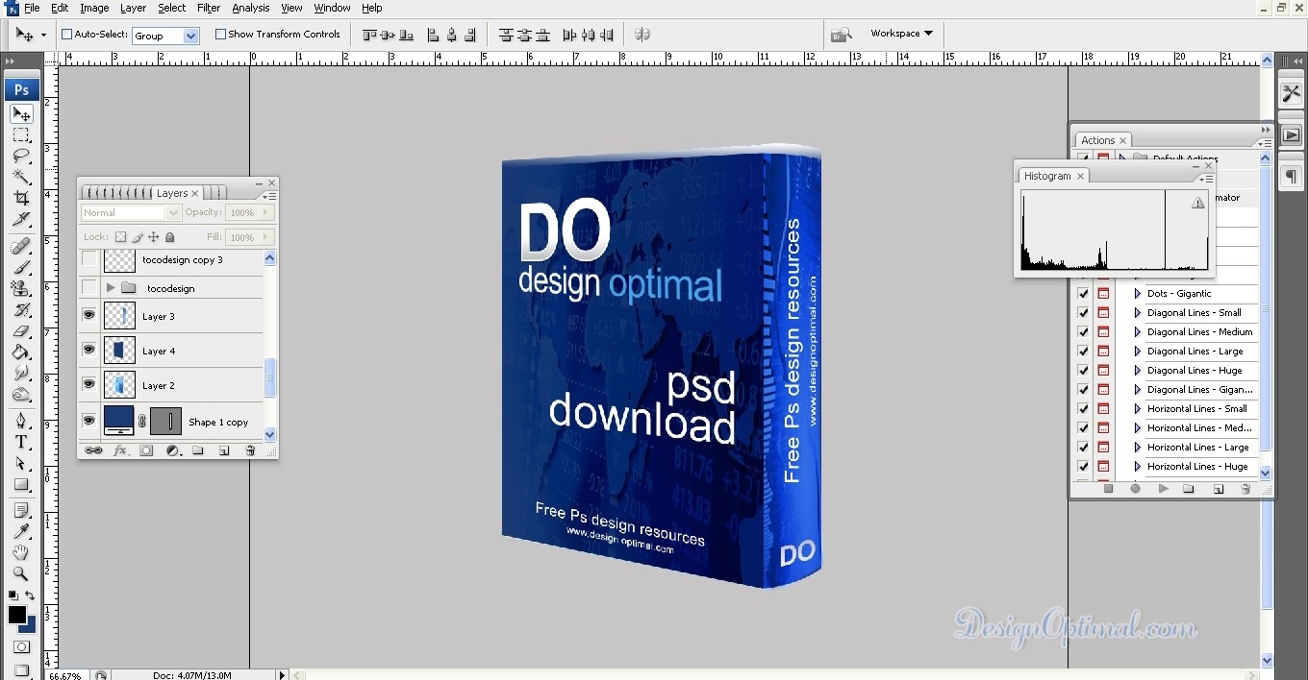
Task: Refresh histogram via cached data warning icon
Action: [1197, 203]
